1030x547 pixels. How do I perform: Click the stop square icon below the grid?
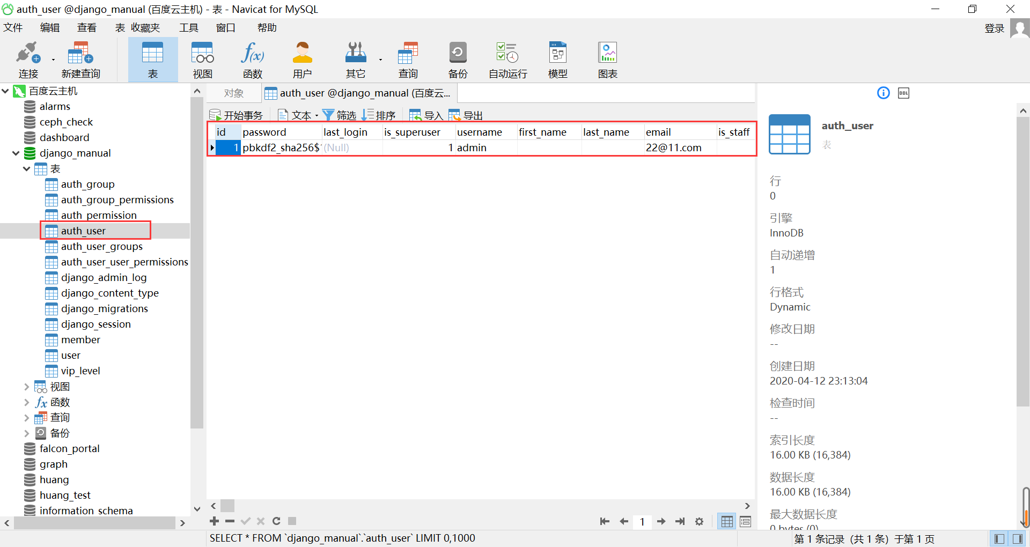pos(292,521)
